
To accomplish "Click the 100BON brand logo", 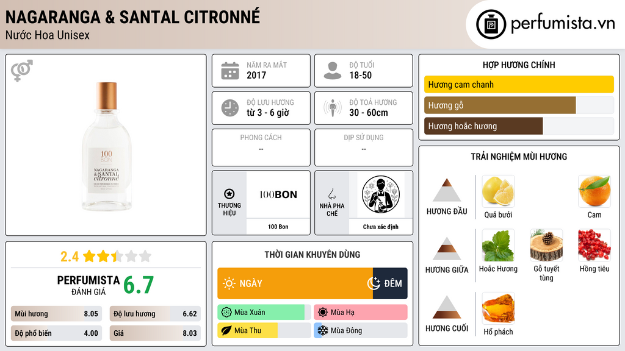I will [x=278, y=194].
